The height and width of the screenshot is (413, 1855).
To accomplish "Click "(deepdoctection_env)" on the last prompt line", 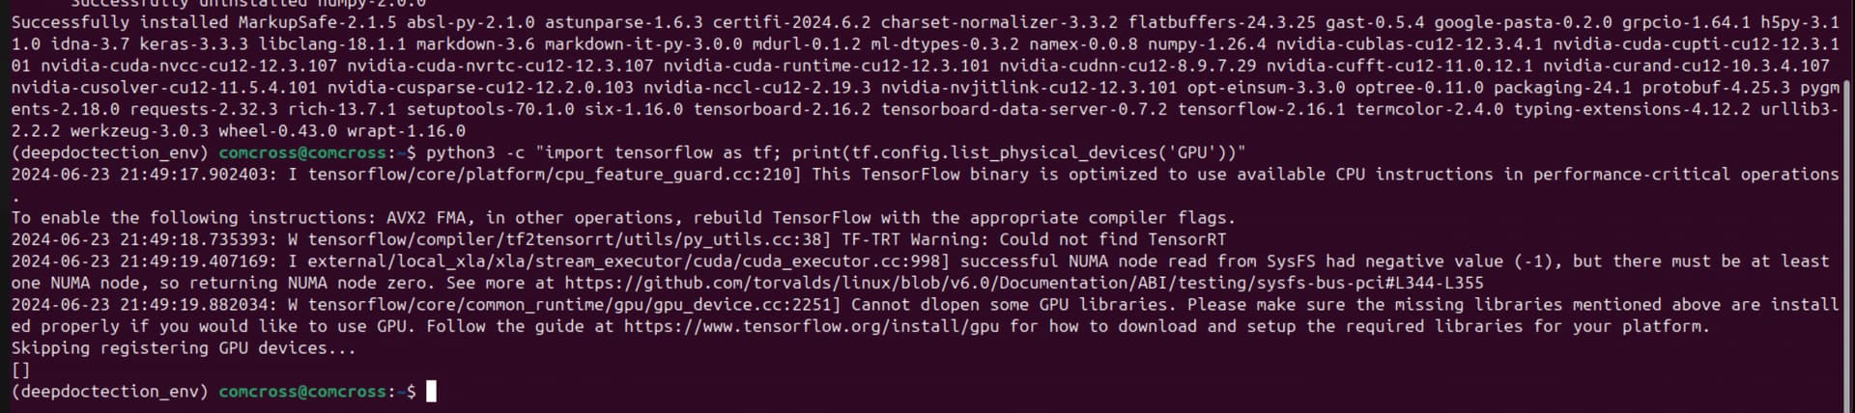I will pyautogui.click(x=110, y=391).
